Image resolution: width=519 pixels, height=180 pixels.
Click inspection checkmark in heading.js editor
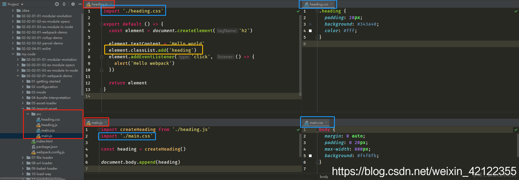(298, 11)
